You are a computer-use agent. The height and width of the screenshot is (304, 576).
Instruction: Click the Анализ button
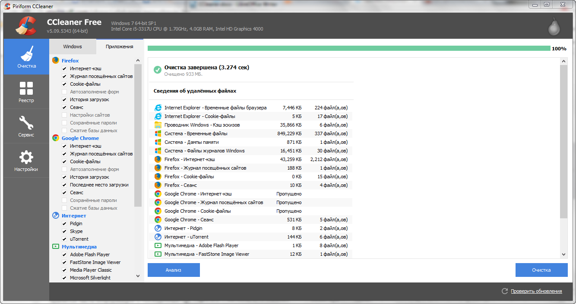coord(174,270)
